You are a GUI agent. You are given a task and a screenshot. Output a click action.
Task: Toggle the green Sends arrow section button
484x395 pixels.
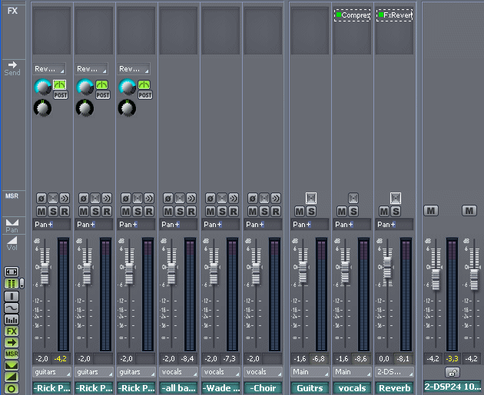[x=12, y=342]
